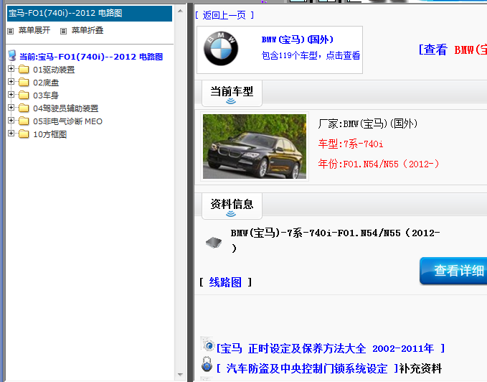Expand the 04驾驶员辅助装置 tree node
The height and width of the screenshot is (382, 487).
(11, 108)
